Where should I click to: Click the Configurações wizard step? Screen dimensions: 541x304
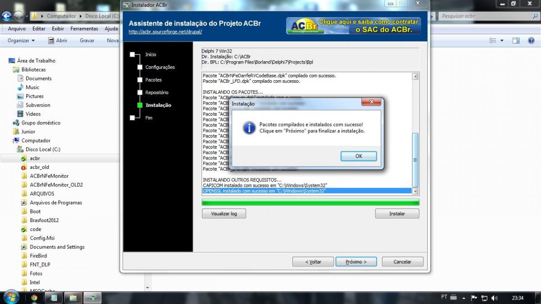(x=160, y=67)
